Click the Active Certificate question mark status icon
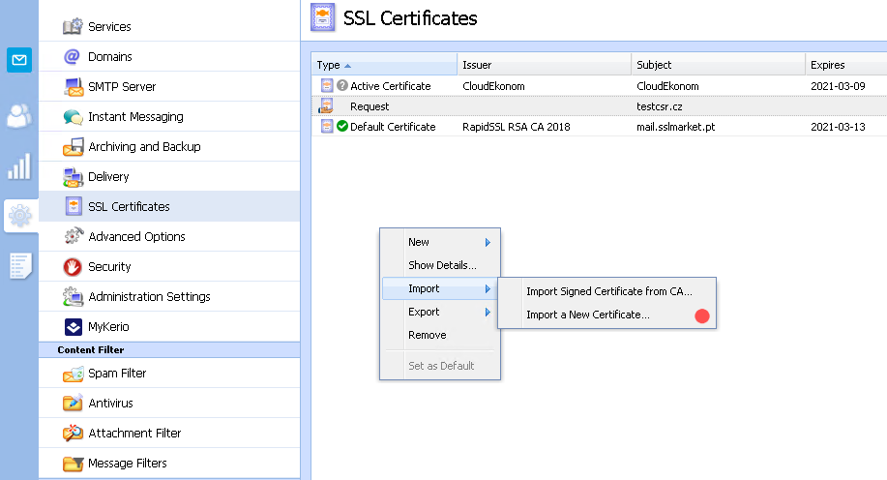Viewport: 887px width, 480px height. pyautogui.click(x=342, y=85)
